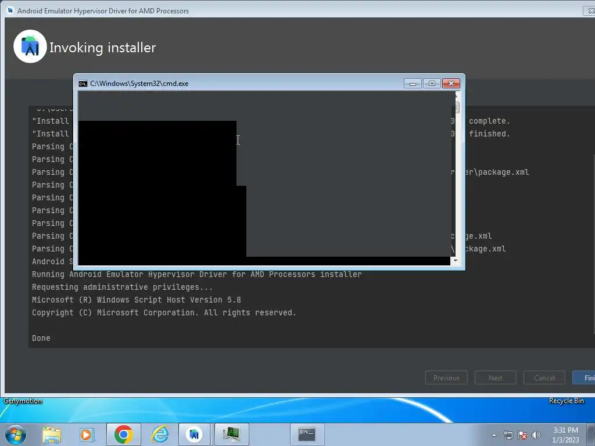Click the 'Invoking installer' heading

click(x=102, y=48)
